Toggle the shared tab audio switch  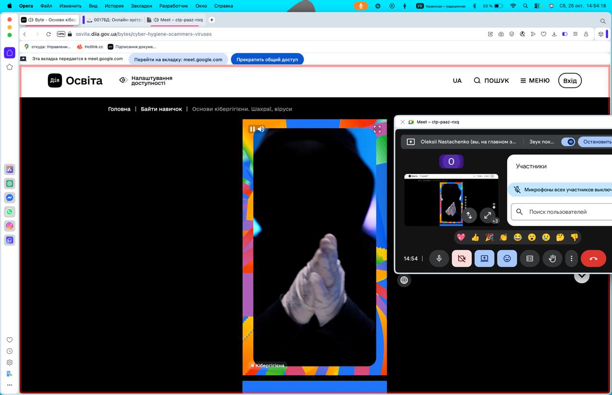[x=568, y=142]
